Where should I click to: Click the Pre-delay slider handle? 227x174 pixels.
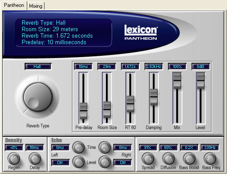[83, 111]
